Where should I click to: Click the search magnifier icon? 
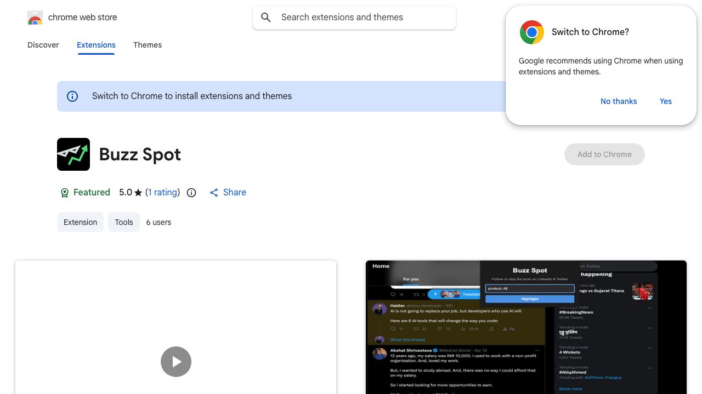point(266,18)
